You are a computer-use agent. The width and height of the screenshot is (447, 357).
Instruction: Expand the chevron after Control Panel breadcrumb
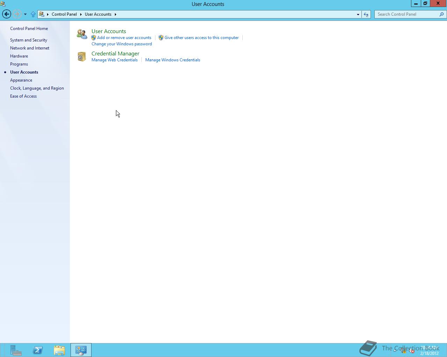pos(81,14)
